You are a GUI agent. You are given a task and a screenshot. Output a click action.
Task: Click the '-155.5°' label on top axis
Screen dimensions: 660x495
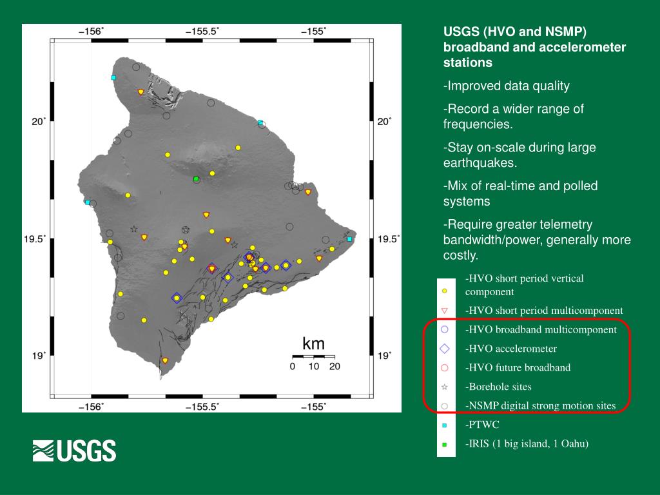(203, 31)
